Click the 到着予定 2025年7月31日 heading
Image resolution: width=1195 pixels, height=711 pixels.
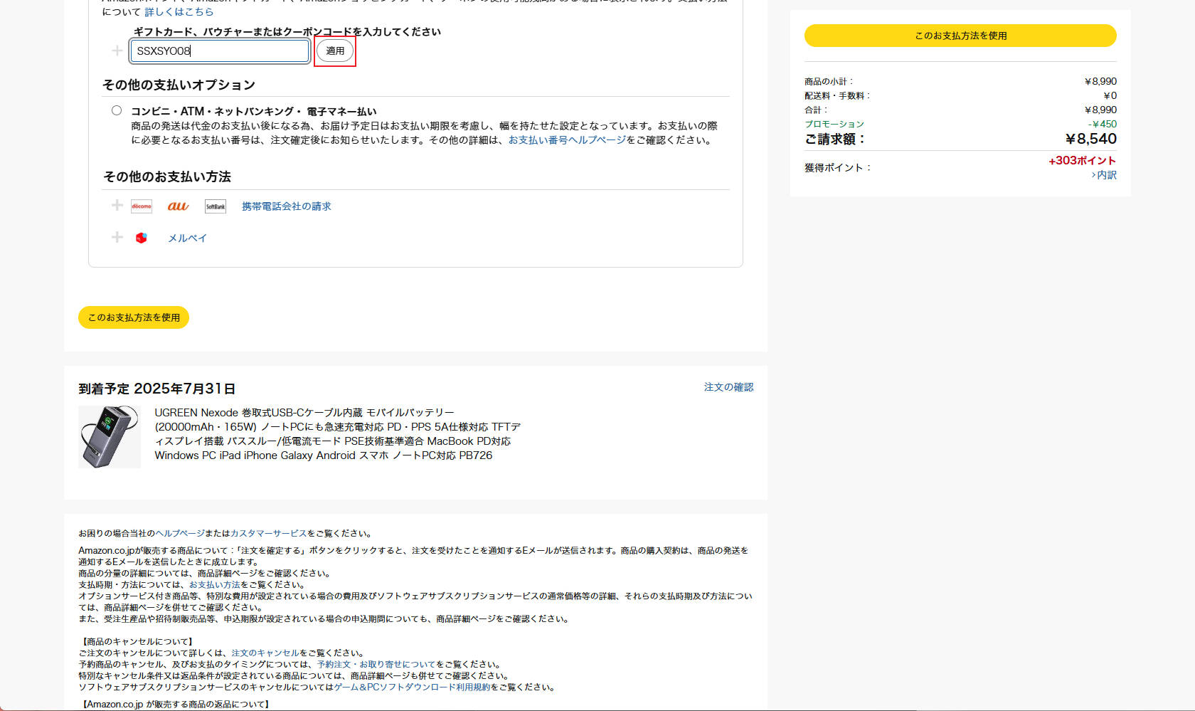pos(157,389)
